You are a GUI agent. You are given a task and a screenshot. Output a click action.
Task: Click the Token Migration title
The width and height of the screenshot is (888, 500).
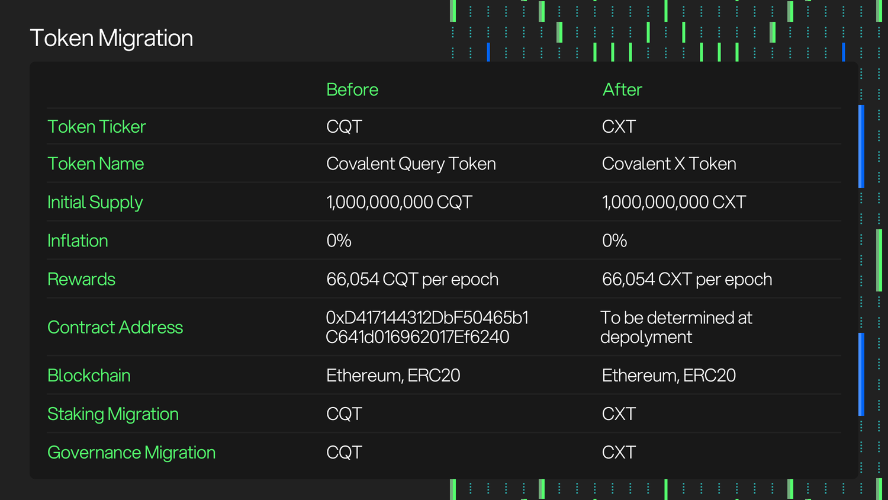[111, 37]
